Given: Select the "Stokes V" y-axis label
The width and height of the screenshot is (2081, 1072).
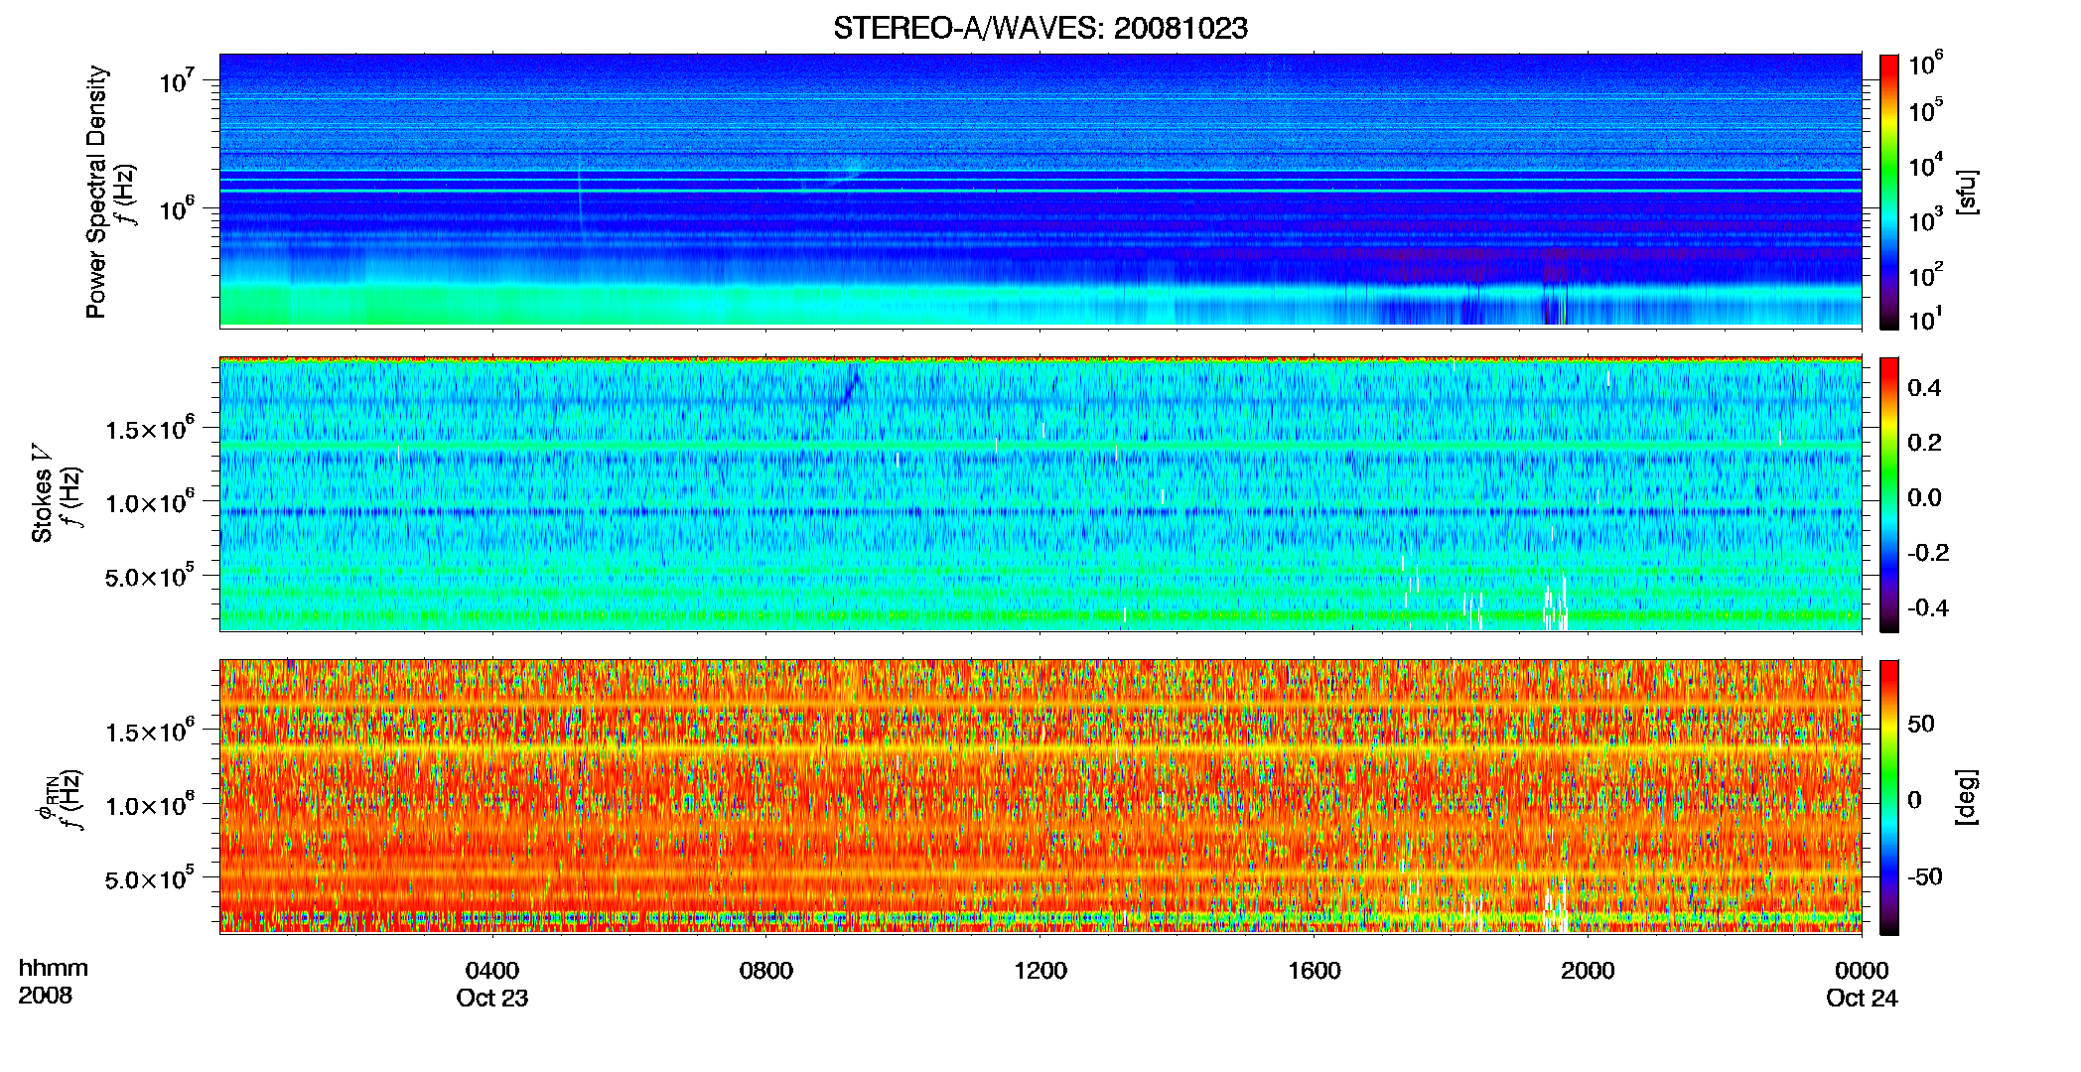Looking at the screenshot, I should click(42, 493).
